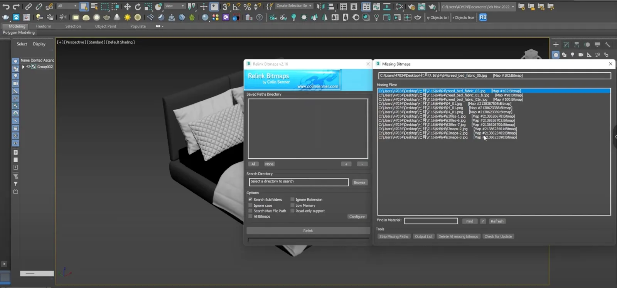This screenshot has width=617, height=288.
Task: Undo the last action in main toolbar
Action: (x=6, y=7)
